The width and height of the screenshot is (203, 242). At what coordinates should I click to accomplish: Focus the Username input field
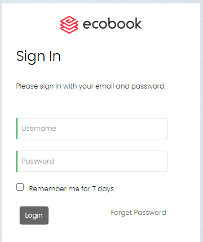tap(92, 129)
